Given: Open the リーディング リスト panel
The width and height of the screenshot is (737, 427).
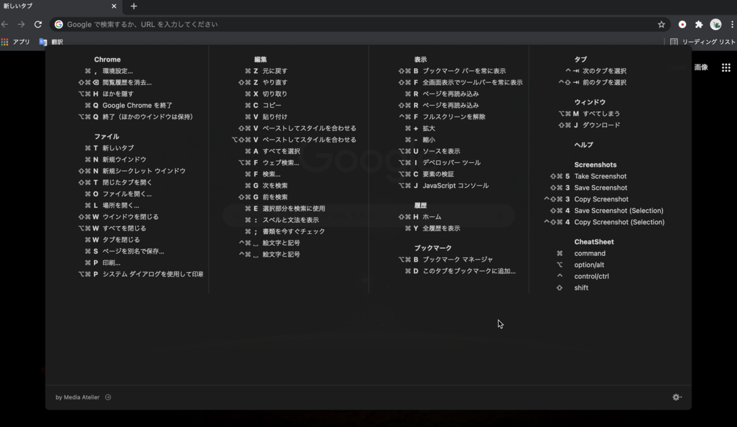Looking at the screenshot, I should pos(702,42).
